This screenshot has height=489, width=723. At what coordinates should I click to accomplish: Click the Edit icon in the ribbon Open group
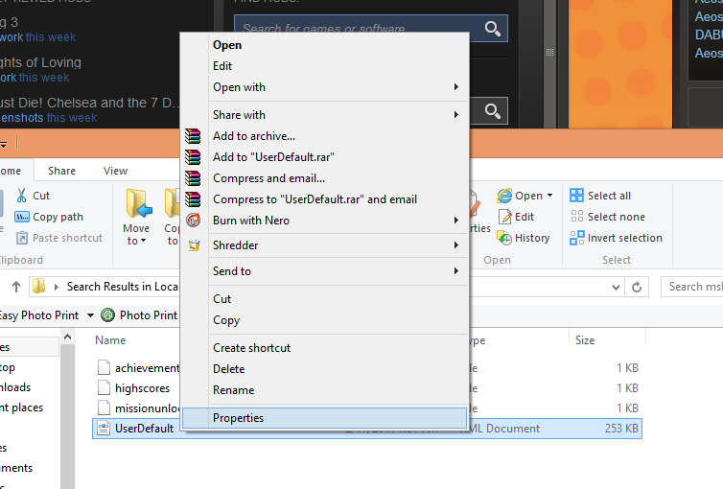pos(505,217)
